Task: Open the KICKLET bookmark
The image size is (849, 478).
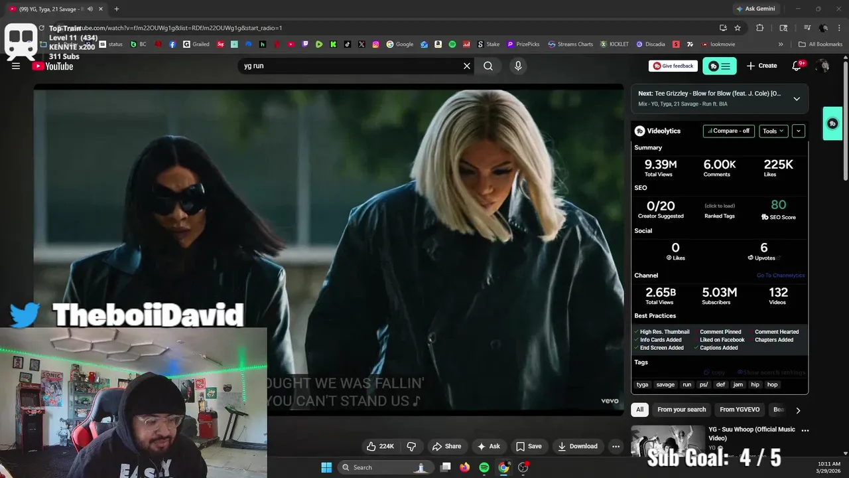Action: point(614,44)
